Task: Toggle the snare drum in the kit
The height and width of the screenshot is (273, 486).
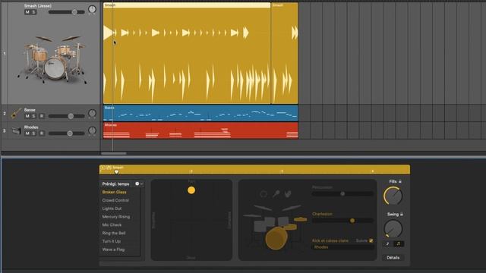Action: [x=290, y=227]
